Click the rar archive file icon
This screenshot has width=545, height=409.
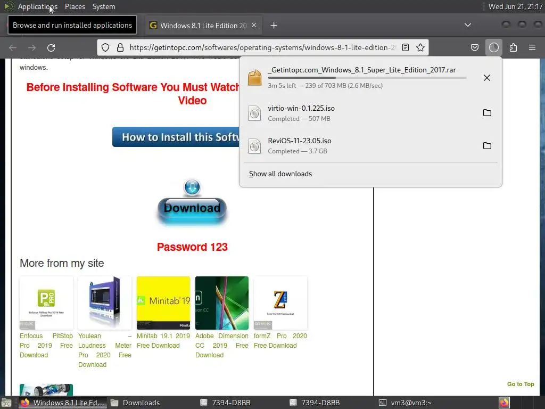(254, 77)
